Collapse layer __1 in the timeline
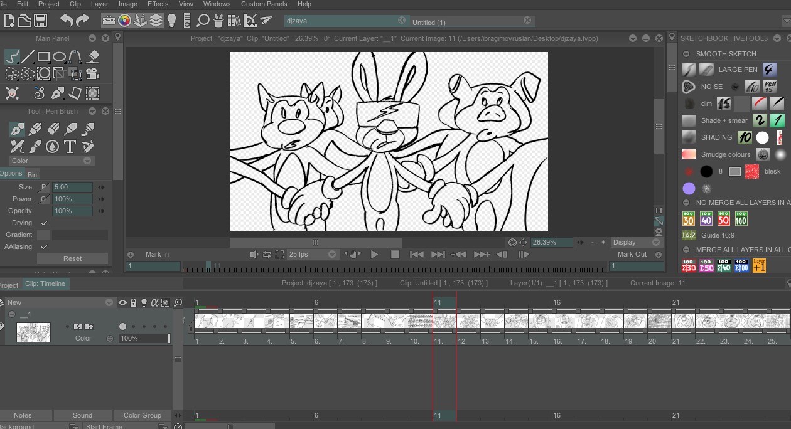This screenshot has width=791, height=429. [x=12, y=314]
